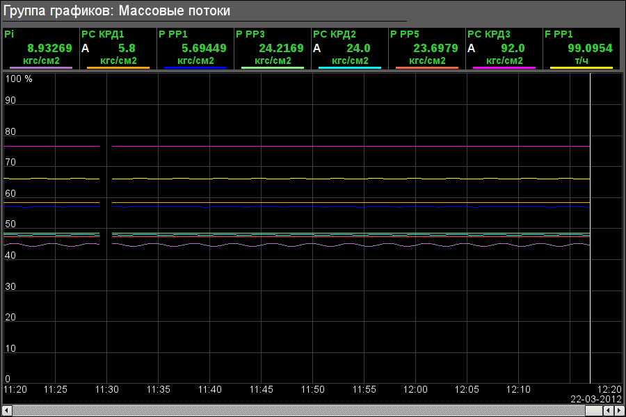Toggle the A mode indicator of PC КРД2

click(317, 49)
